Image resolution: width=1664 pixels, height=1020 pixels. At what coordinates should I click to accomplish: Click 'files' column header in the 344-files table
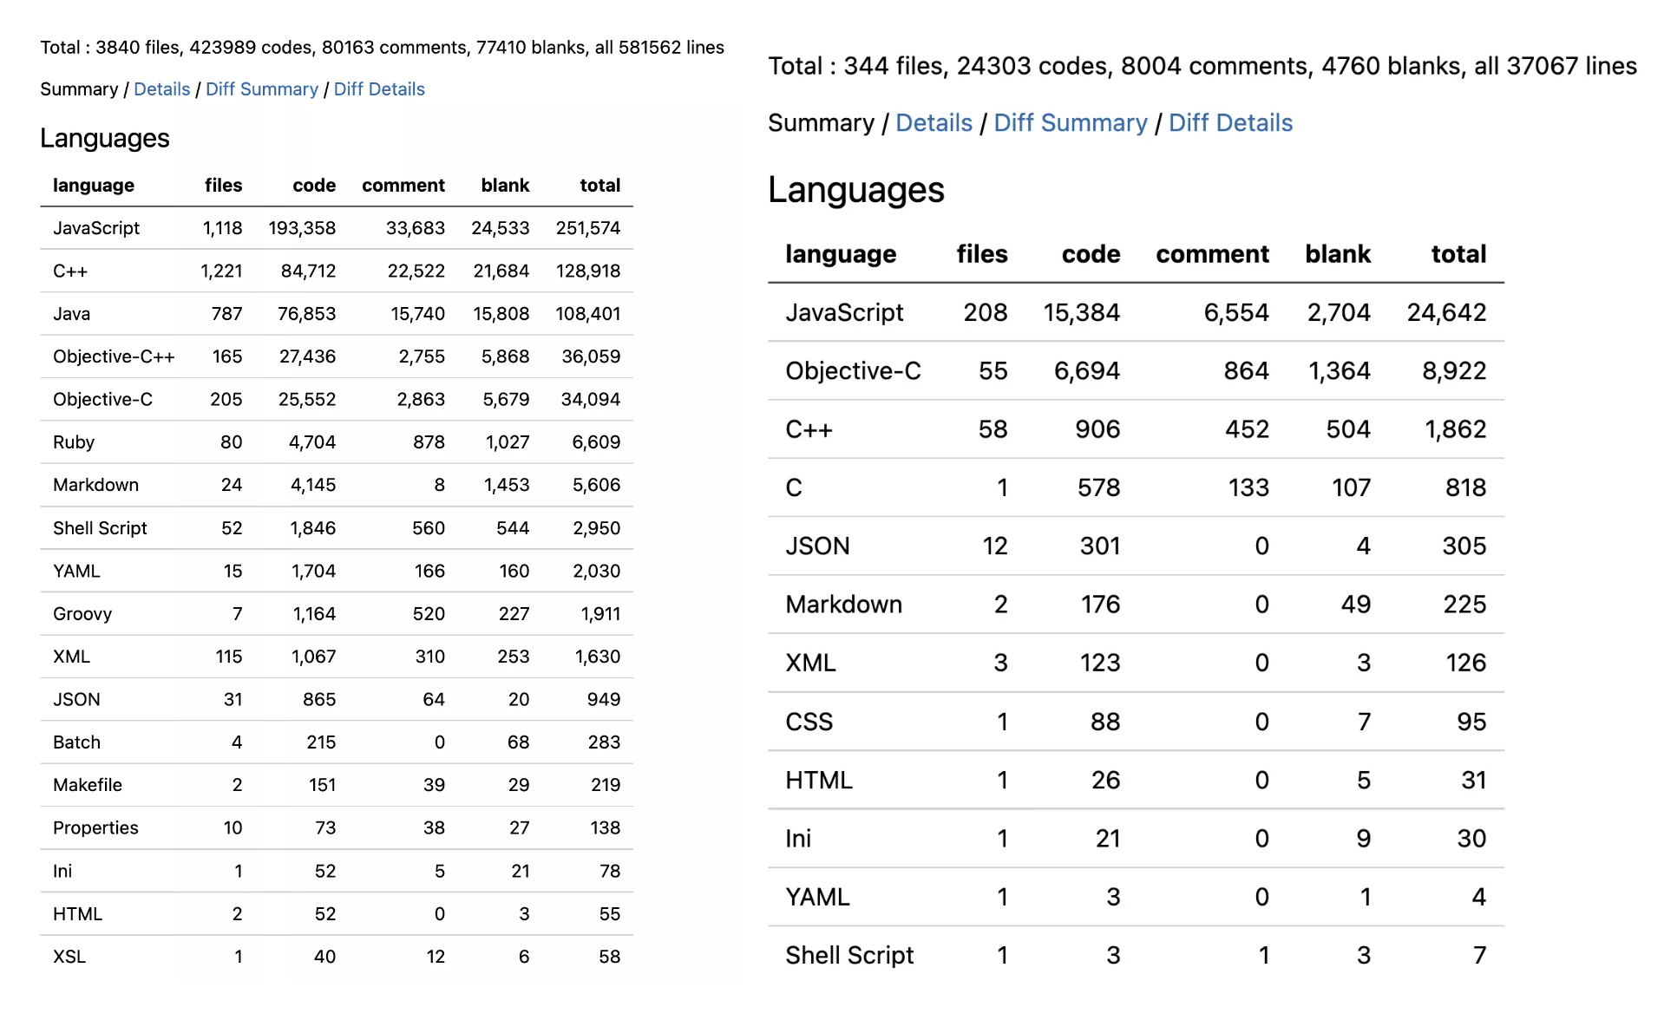tap(981, 254)
